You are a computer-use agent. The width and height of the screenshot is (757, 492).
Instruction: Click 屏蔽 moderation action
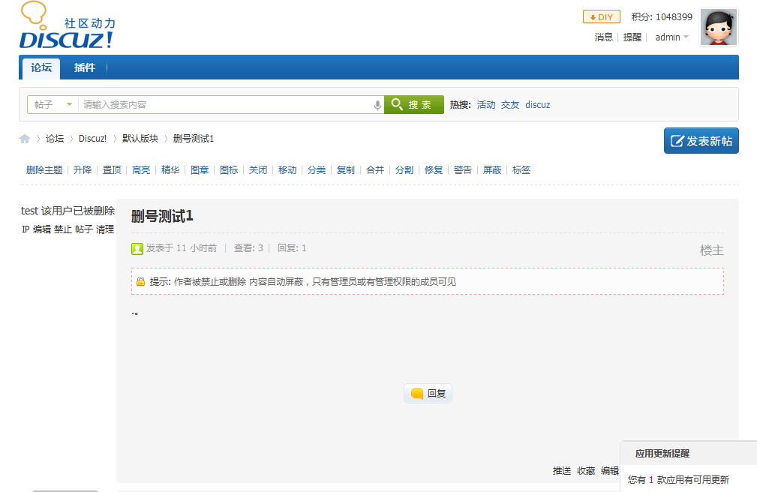[492, 170]
